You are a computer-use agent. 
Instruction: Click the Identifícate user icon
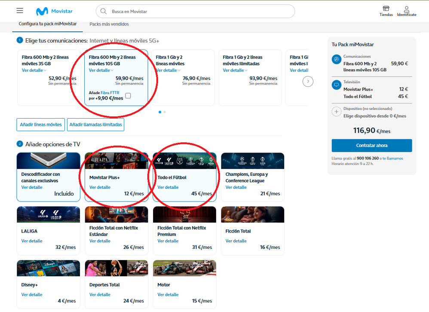click(x=406, y=9)
